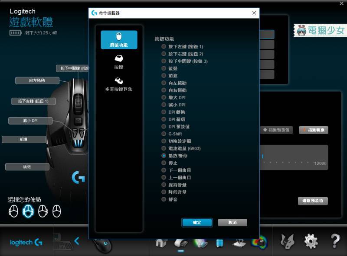Select 播放/暫停 play/pause radio option
The width and height of the screenshot is (347, 256).
pos(164,156)
